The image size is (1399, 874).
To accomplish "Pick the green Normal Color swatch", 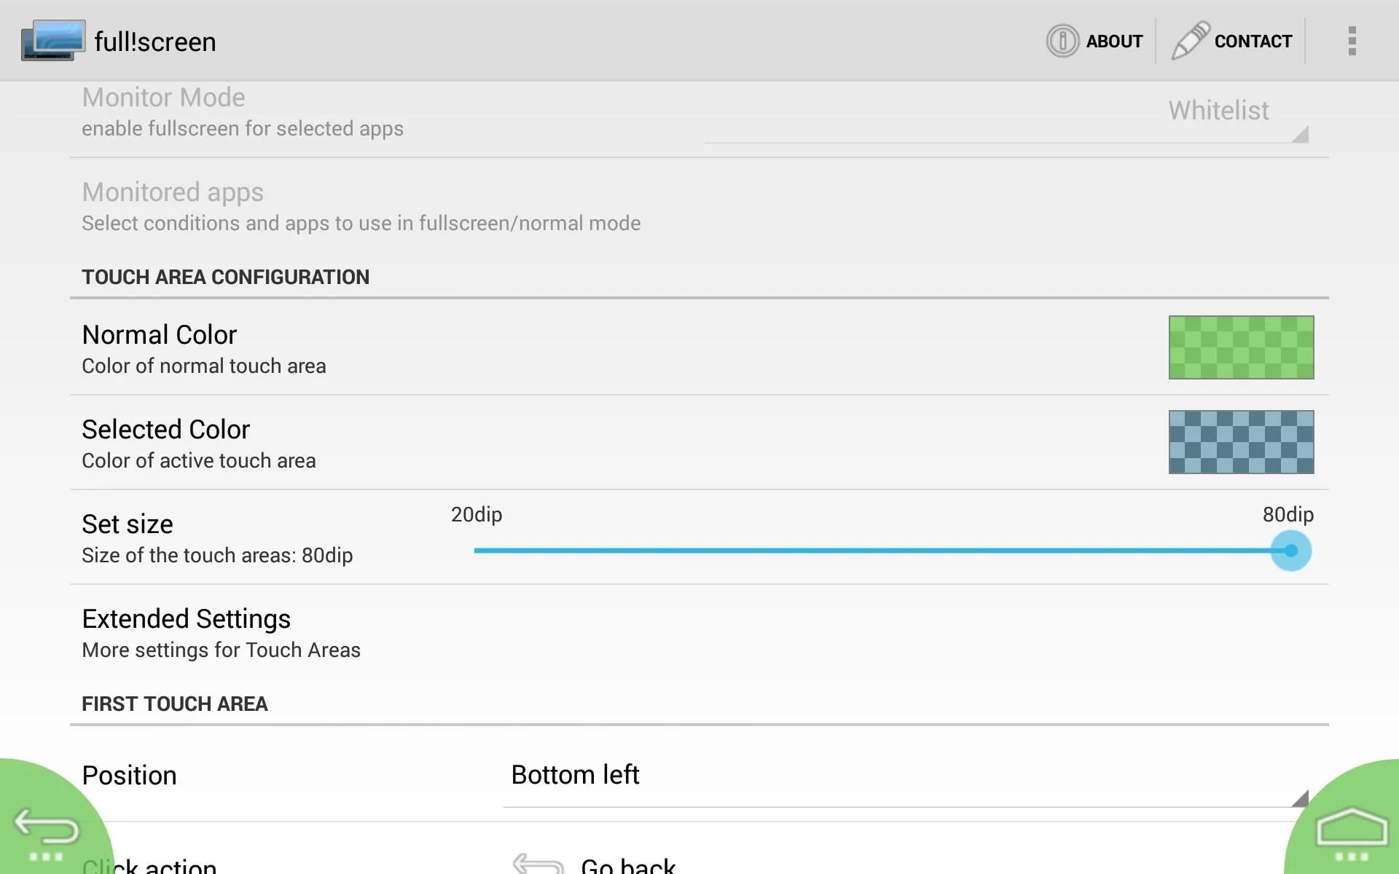I will click(x=1241, y=347).
